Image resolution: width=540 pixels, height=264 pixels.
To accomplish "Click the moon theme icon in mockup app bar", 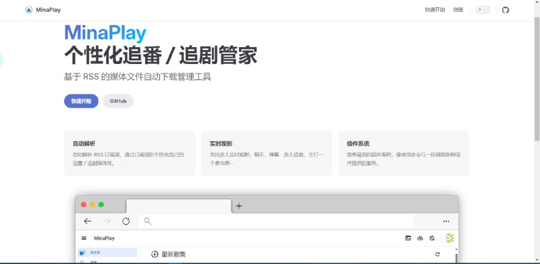I will [432, 238].
